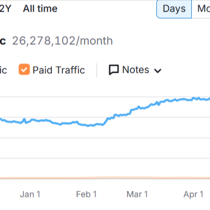Click the Notes label text
210x210 pixels.
(x=135, y=70)
